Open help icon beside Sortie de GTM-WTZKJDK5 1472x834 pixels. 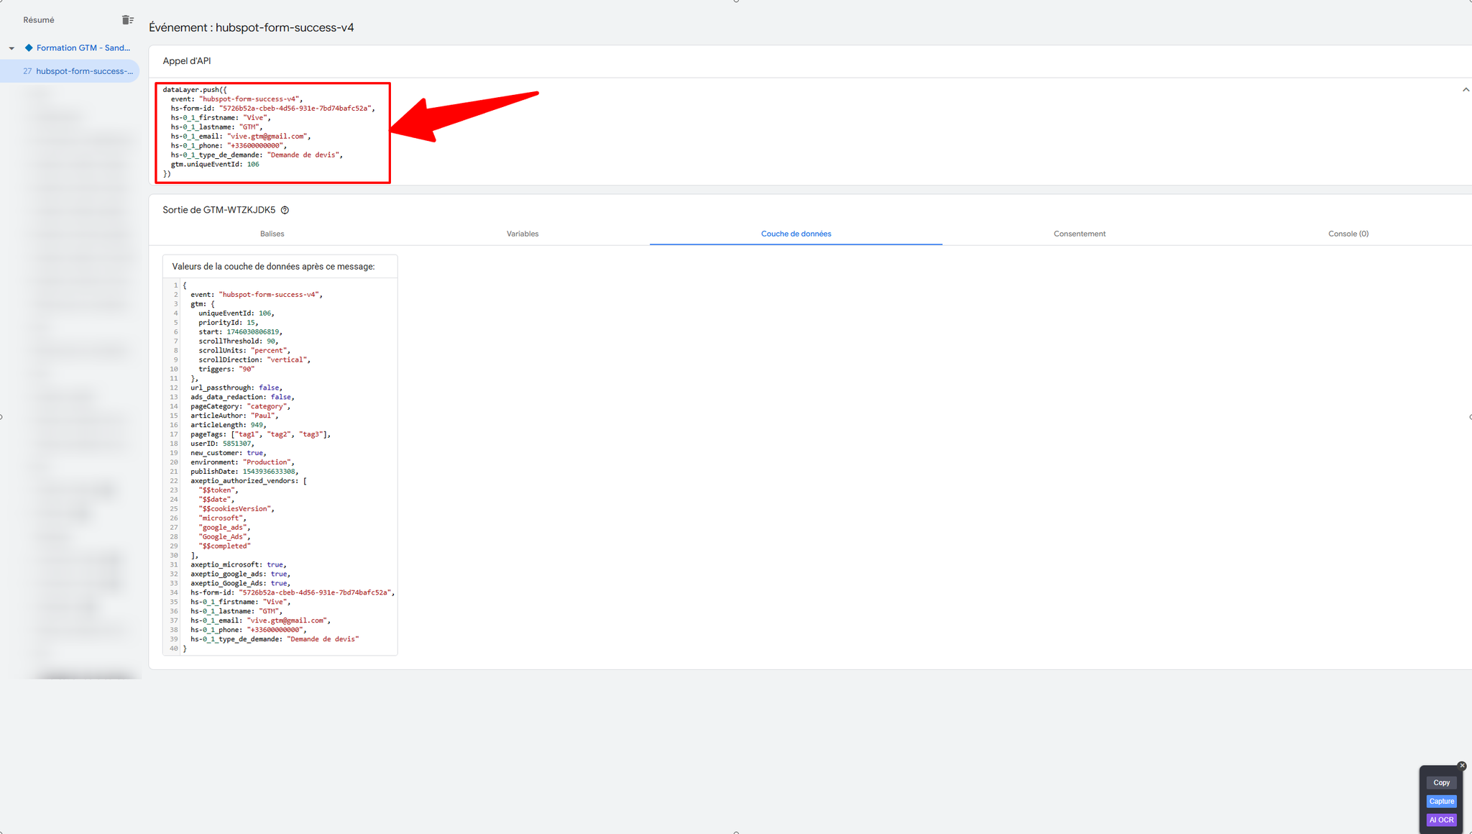pyautogui.click(x=285, y=211)
